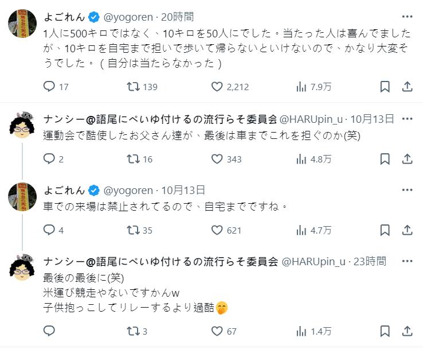Open more options on the 10月13日 HARUpin_u tweet
423x353 pixels.
(x=408, y=119)
